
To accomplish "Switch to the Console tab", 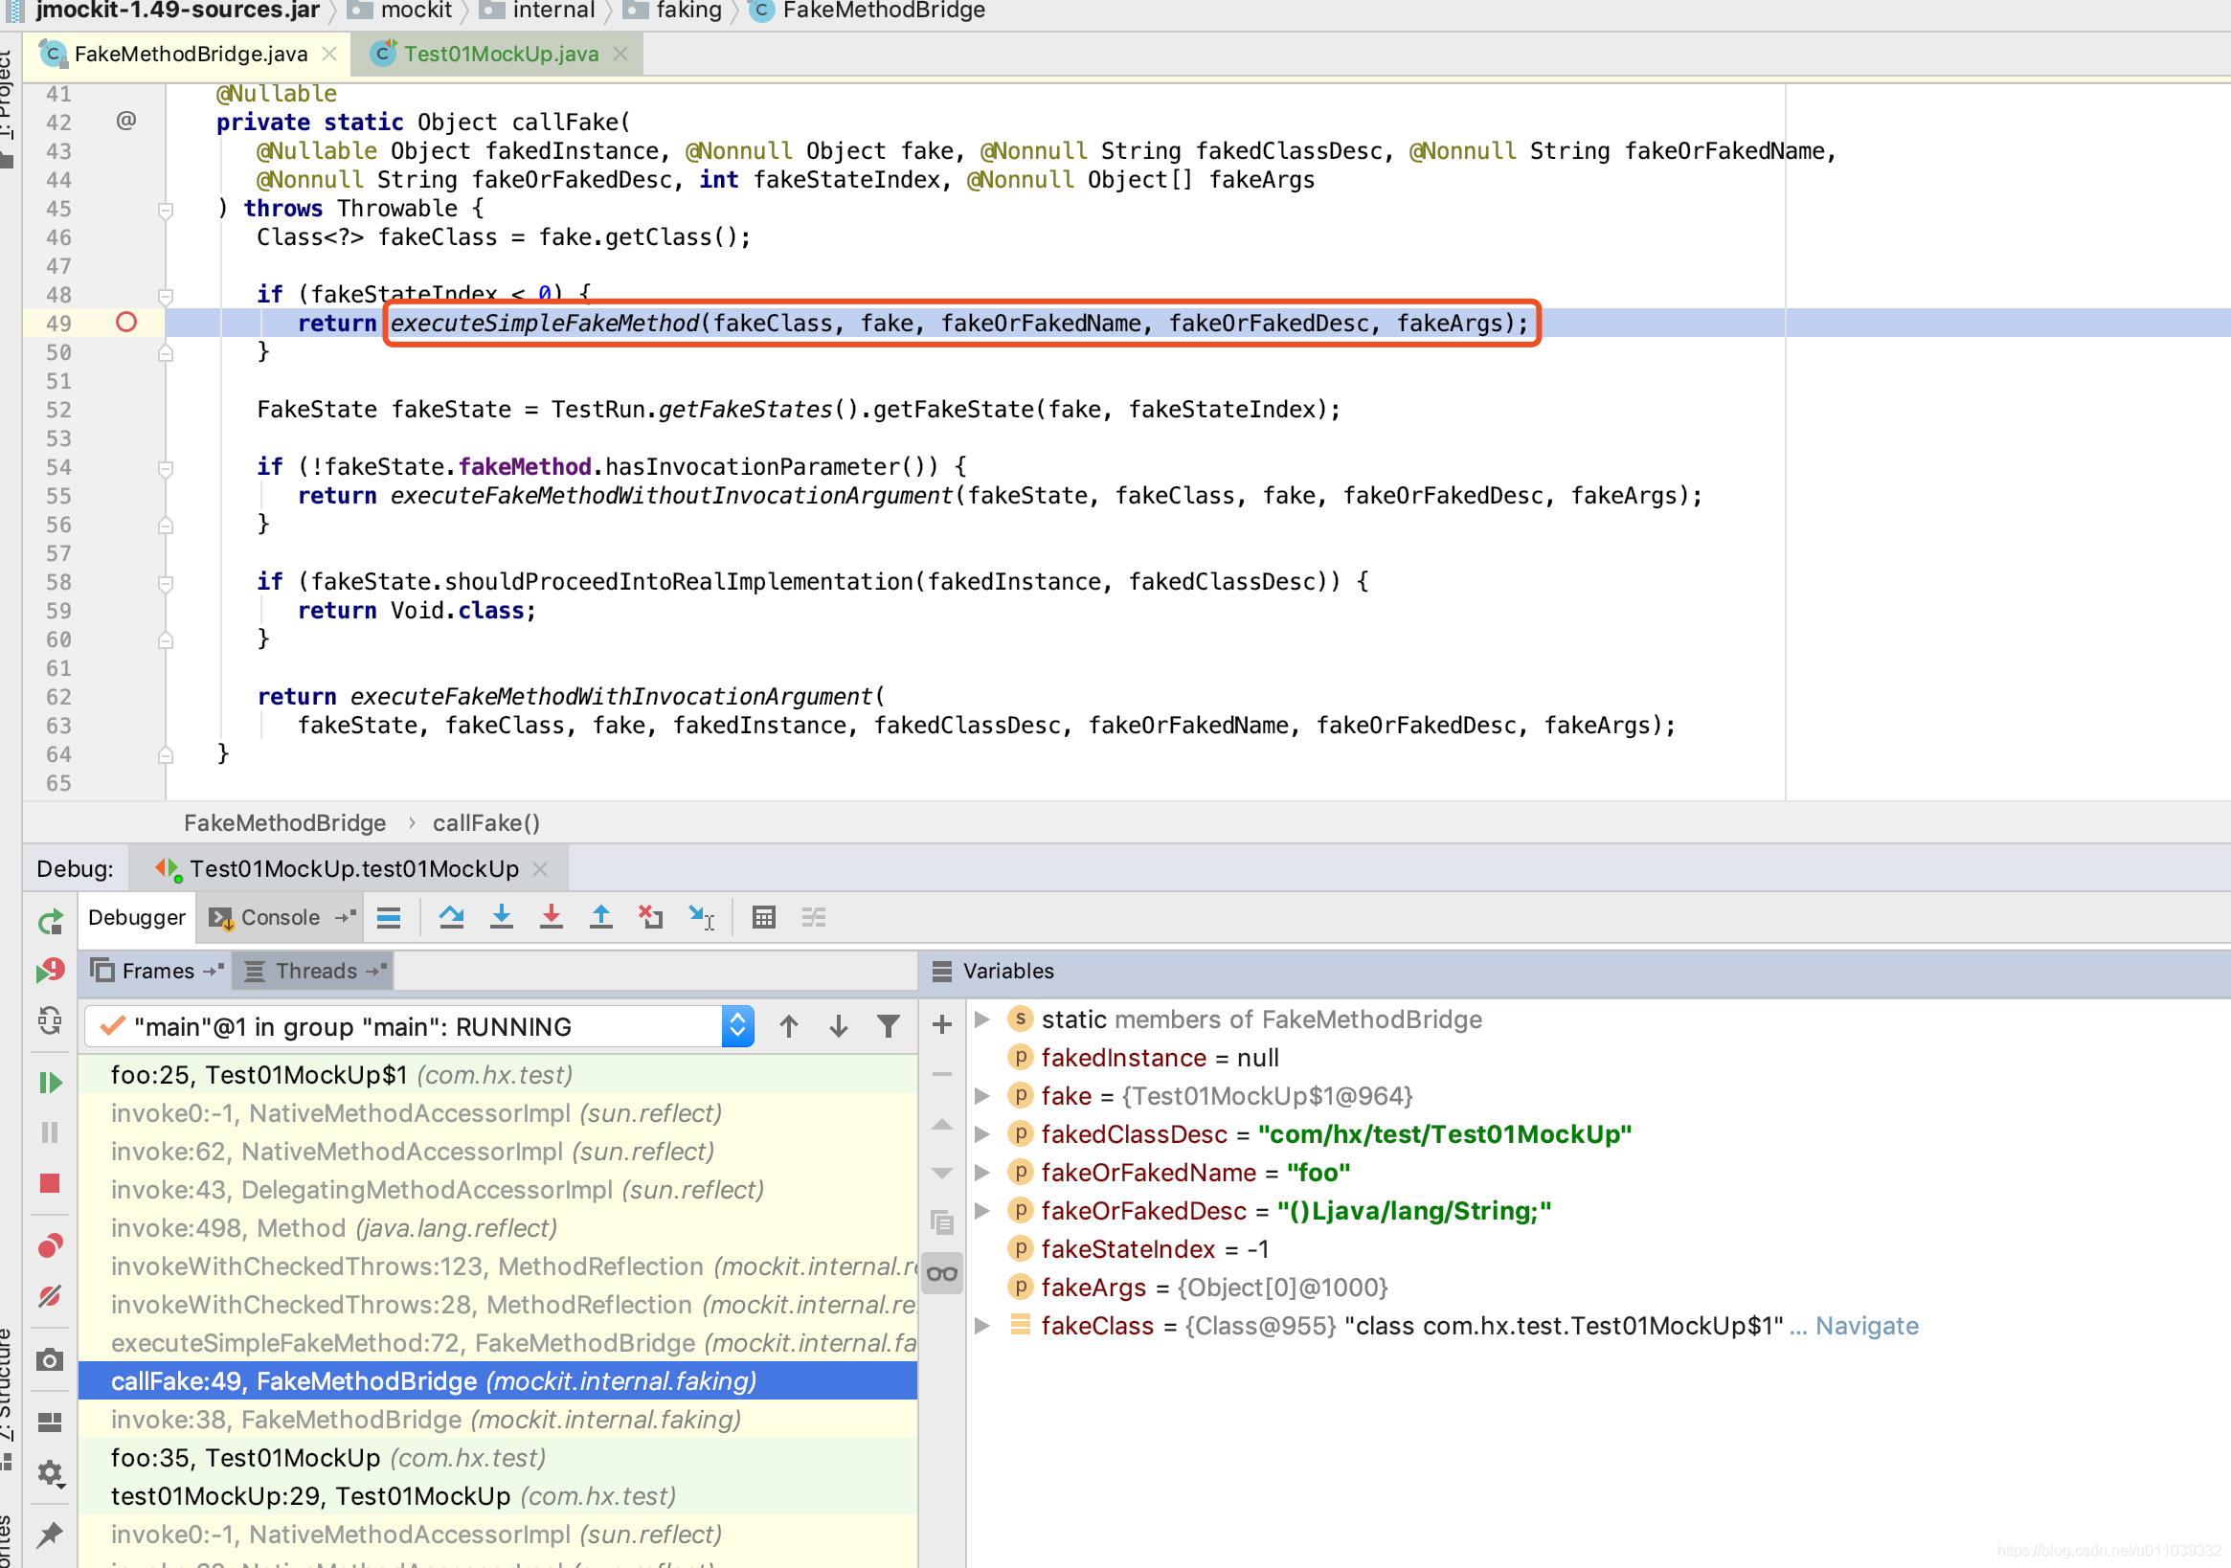I will (x=279, y=917).
